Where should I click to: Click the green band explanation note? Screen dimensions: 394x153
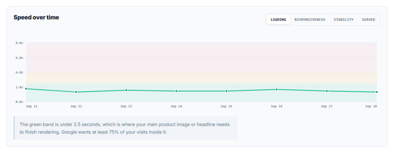pyautogui.click(x=126, y=128)
